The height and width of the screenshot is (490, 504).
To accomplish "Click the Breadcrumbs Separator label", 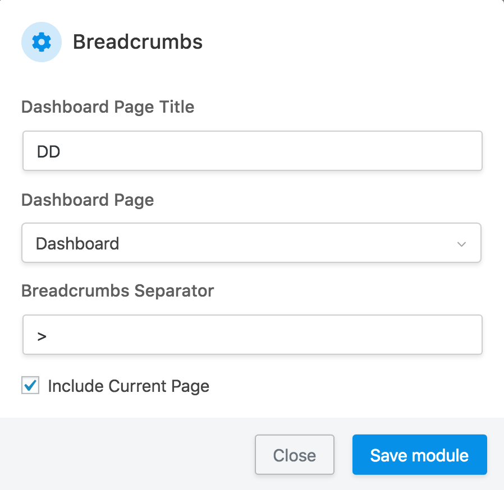I will (x=118, y=291).
